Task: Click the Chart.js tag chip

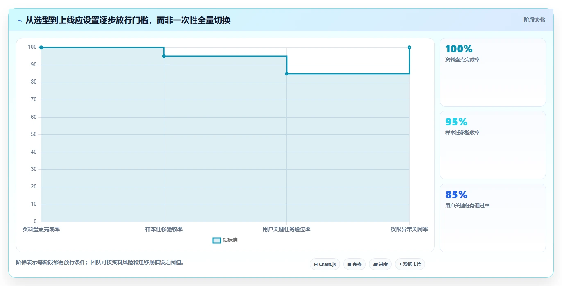Action: 324,264
